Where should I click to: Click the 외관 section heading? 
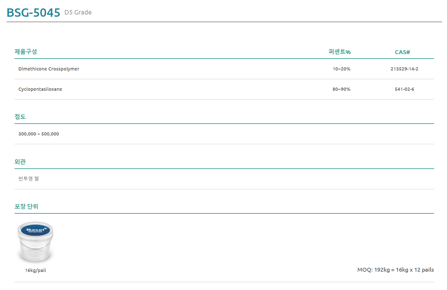pyautogui.click(x=20, y=162)
